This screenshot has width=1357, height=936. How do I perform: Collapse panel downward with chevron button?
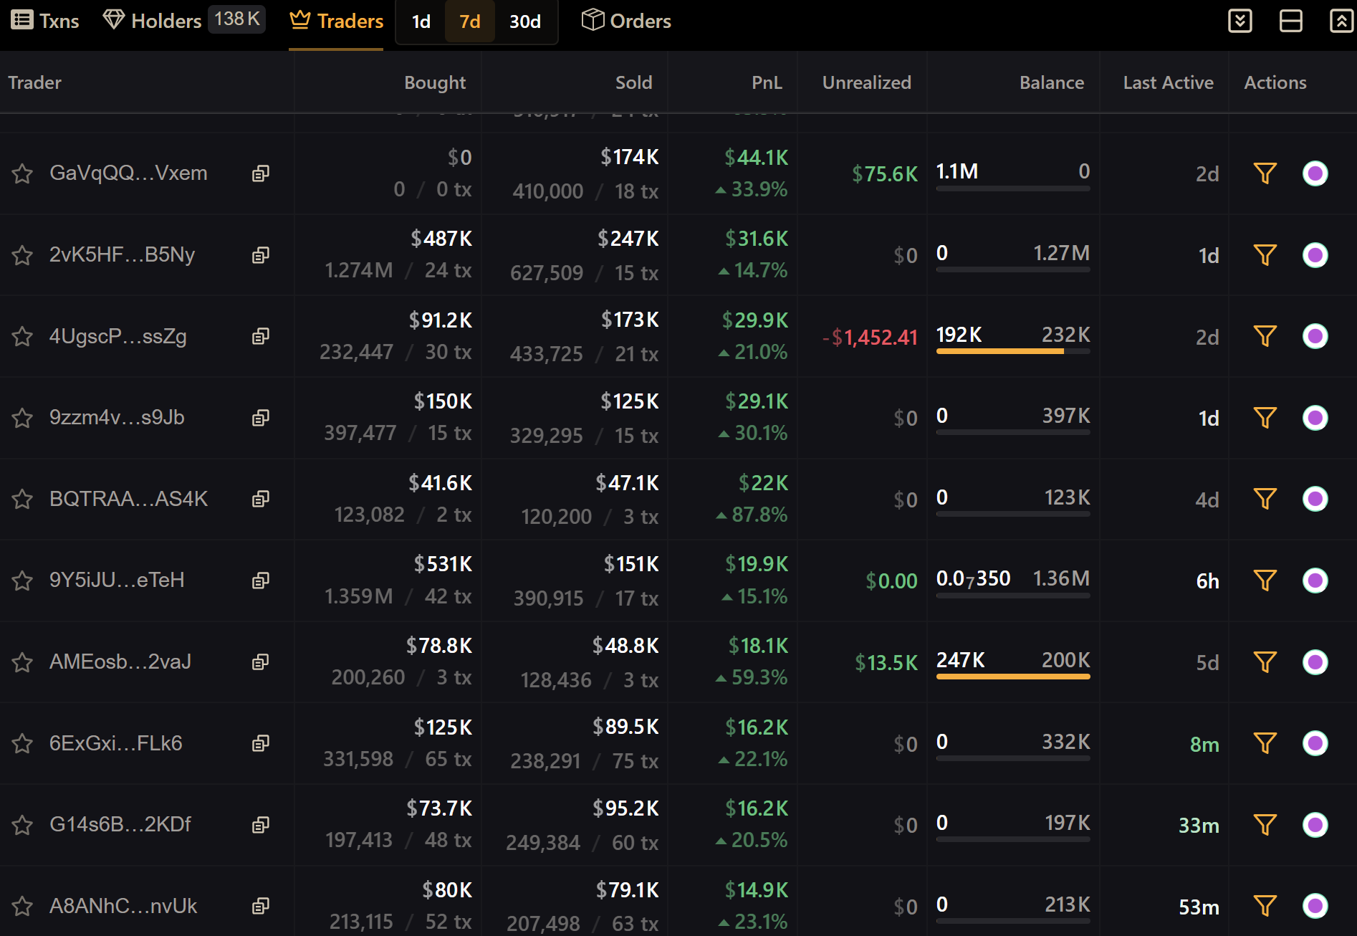[1239, 21]
